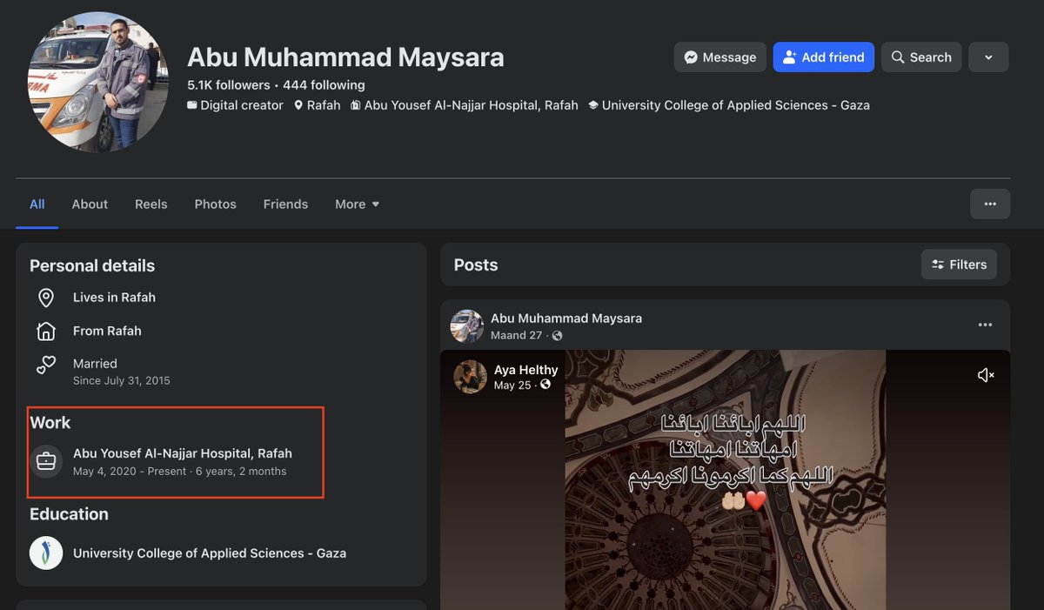The image size is (1044, 610).
Task: Open the Photos tab
Action: [x=216, y=204]
